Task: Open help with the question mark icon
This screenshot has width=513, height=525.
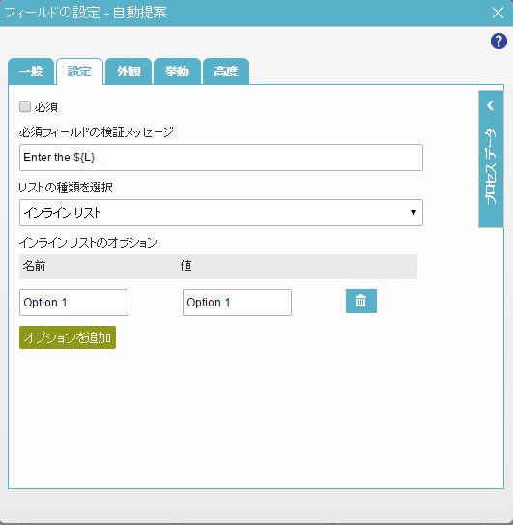Action: click(499, 42)
